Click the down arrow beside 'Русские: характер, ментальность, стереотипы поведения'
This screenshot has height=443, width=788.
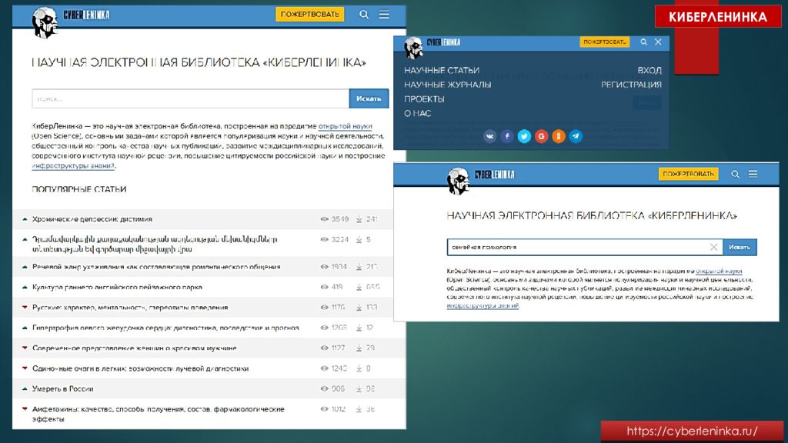coord(25,308)
